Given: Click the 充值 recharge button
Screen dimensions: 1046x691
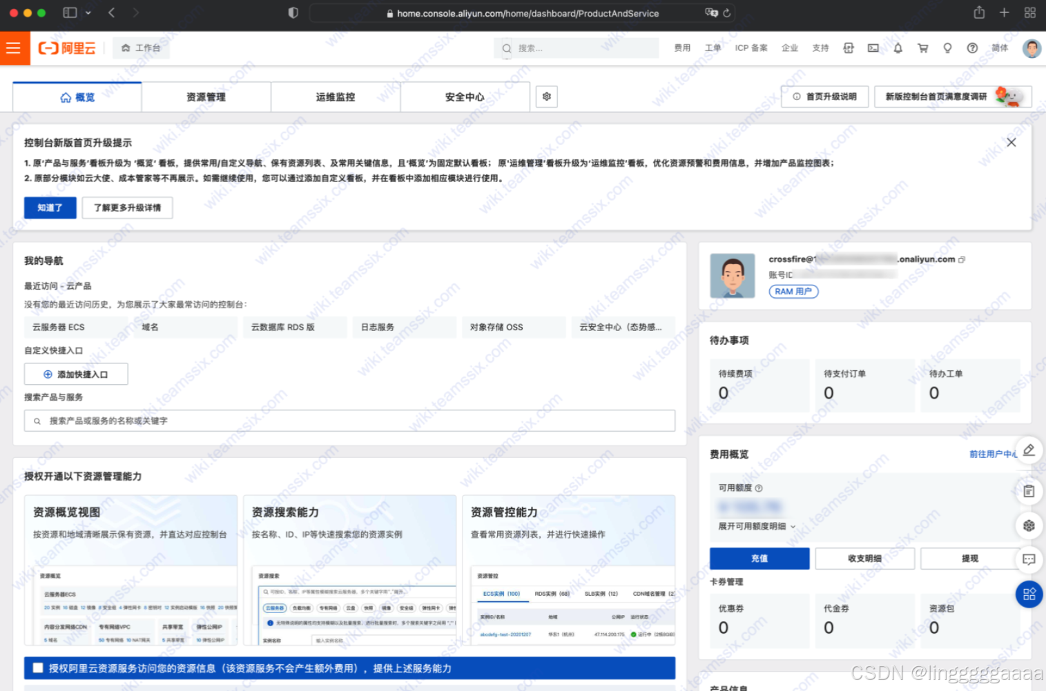Looking at the screenshot, I should (x=759, y=559).
